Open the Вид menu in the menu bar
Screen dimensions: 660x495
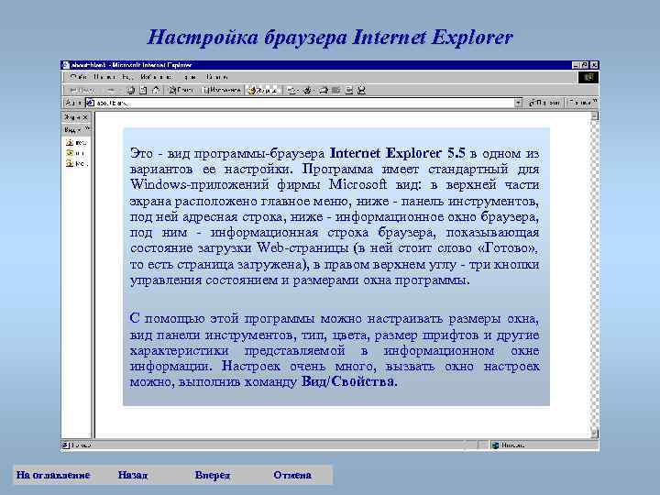point(127,77)
